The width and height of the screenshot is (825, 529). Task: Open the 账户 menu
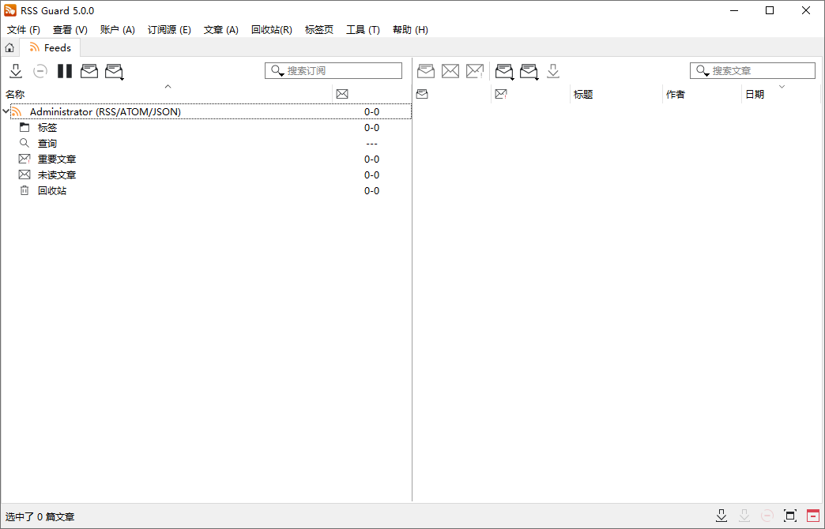point(117,29)
